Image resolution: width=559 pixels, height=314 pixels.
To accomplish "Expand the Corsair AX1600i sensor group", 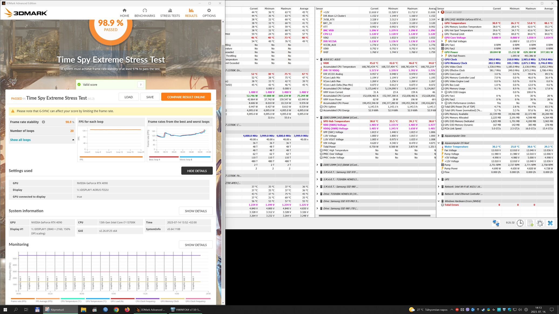I will click(x=439, y=12).
